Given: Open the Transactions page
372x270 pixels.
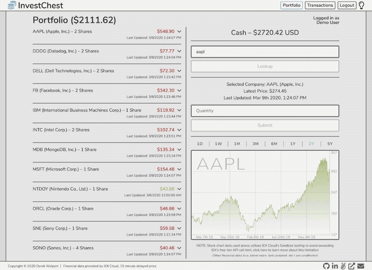Looking at the screenshot, I should pos(320,5).
